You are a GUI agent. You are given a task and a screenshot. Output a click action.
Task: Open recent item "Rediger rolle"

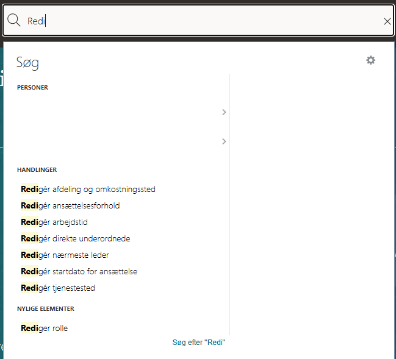(44, 328)
